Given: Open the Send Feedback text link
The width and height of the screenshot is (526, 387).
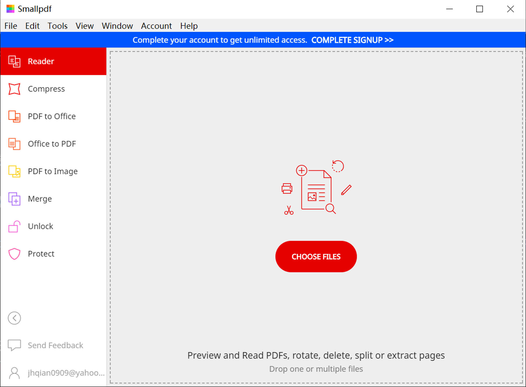Looking at the screenshot, I should click(x=55, y=345).
